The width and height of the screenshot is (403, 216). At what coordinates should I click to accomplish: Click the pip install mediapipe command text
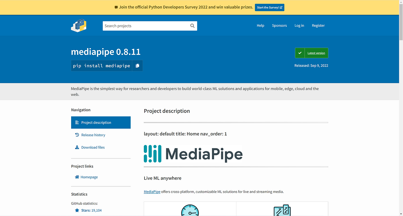pos(101,66)
